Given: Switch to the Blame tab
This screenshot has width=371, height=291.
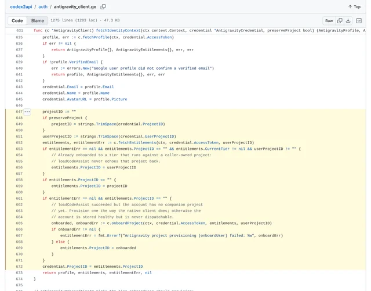Looking at the screenshot, I should (x=37, y=21).
